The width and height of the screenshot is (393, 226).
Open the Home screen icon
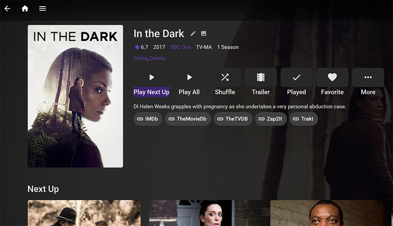[25, 9]
